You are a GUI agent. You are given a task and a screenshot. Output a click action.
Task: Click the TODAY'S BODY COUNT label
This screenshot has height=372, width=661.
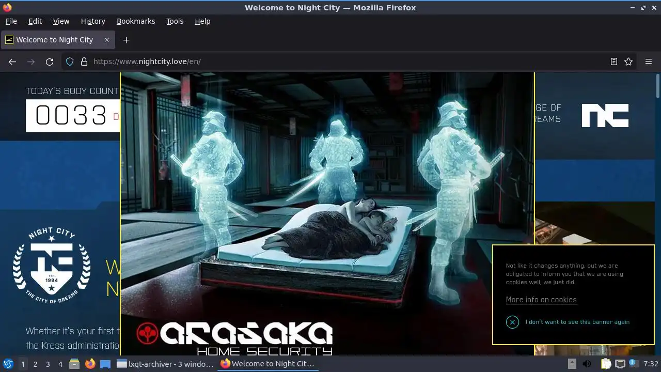coord(72,91)
